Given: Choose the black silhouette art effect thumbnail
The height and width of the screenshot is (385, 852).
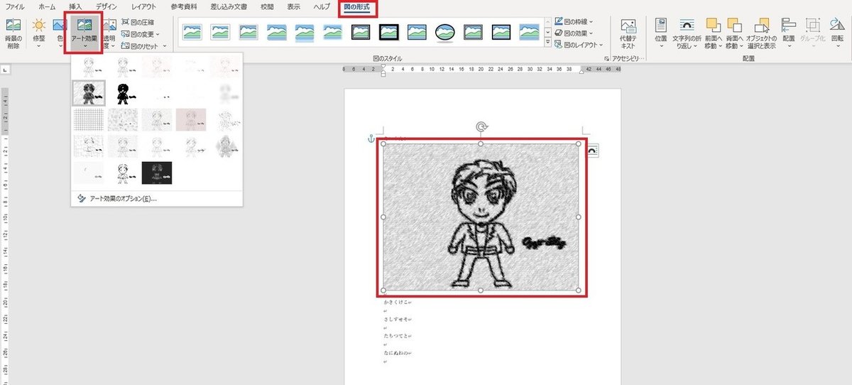Looking at the screenshot, I should click(123, 93).
